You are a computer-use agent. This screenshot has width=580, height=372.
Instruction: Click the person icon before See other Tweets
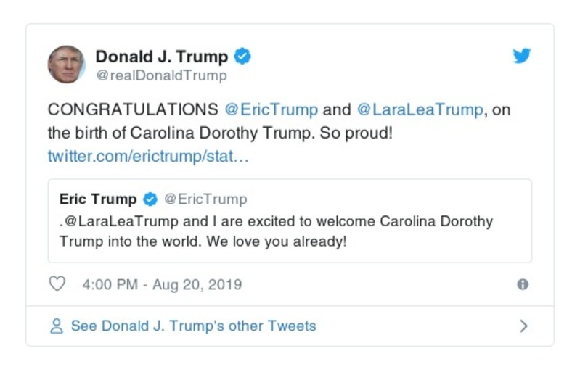(57, 326)
